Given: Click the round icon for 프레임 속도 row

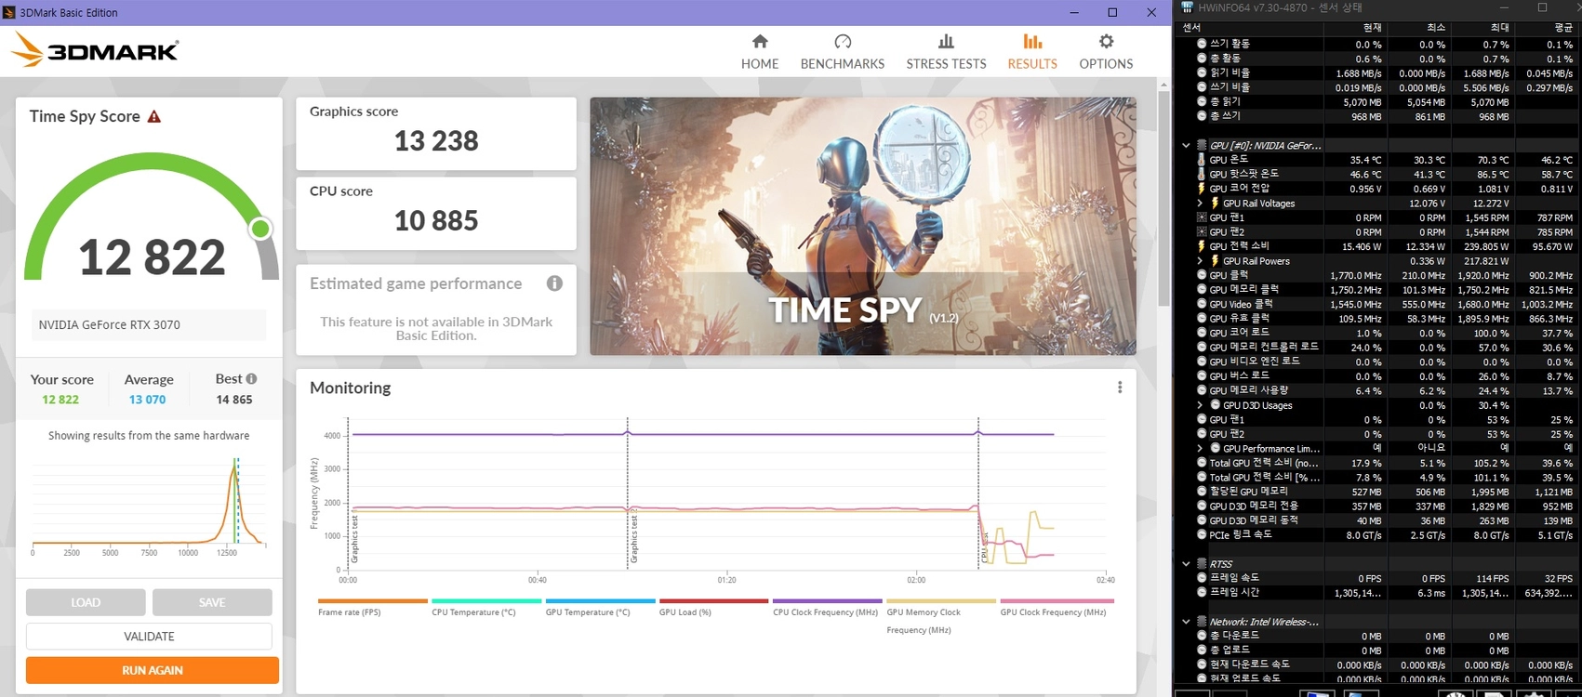Looking at the screenshot, I should click(x=1202, y=578).
